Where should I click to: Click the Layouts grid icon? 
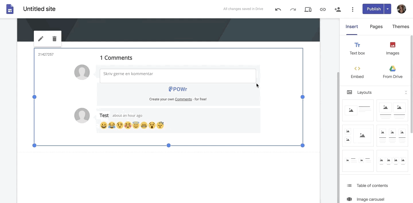(x=349, y=92)
